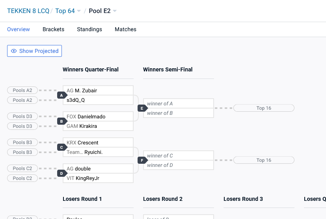Toggle Show Projected button

[35, 51]
